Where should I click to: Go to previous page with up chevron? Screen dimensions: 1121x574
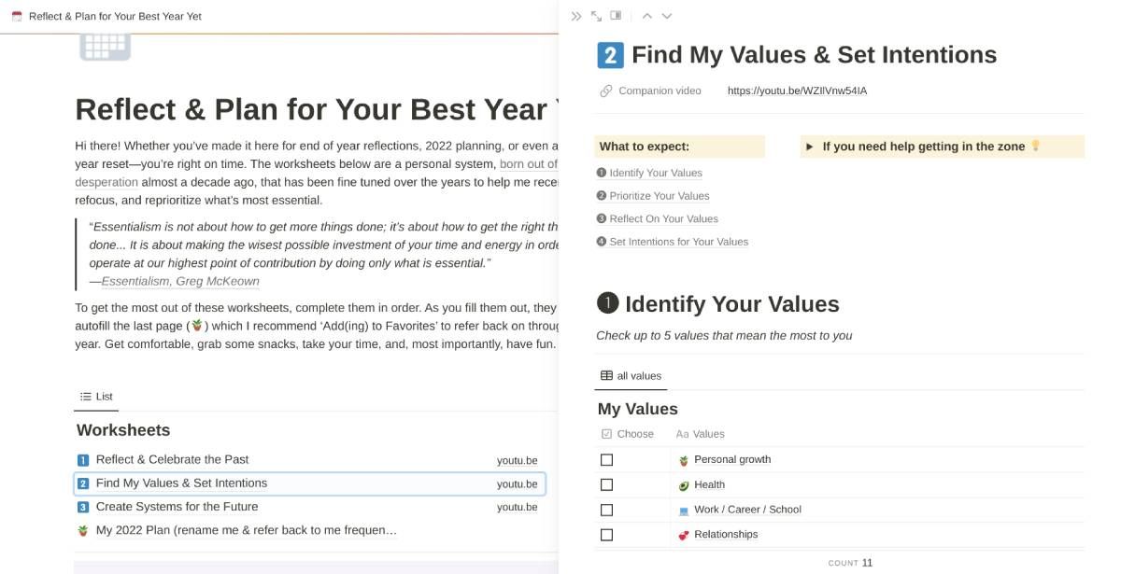[646, 16]
